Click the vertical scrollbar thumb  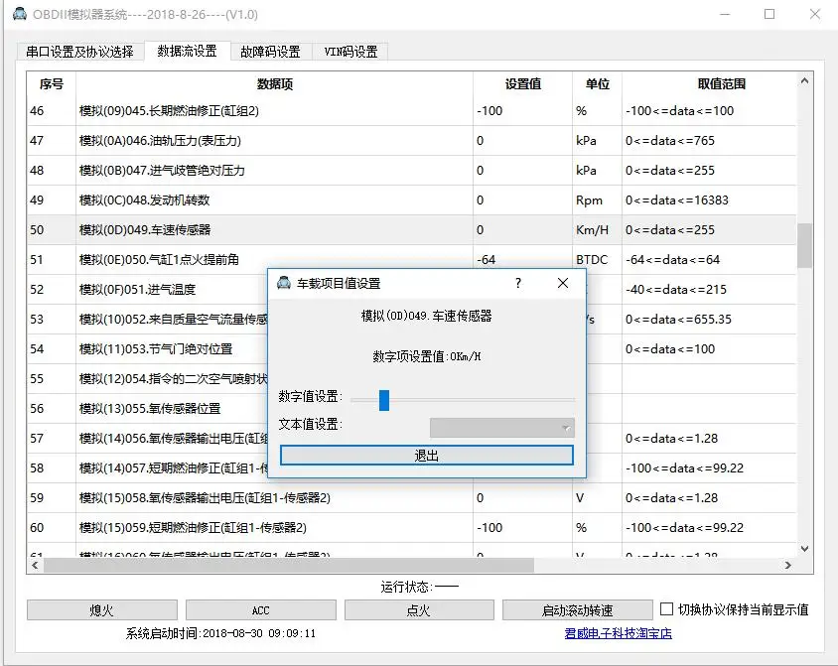point(804,246)
